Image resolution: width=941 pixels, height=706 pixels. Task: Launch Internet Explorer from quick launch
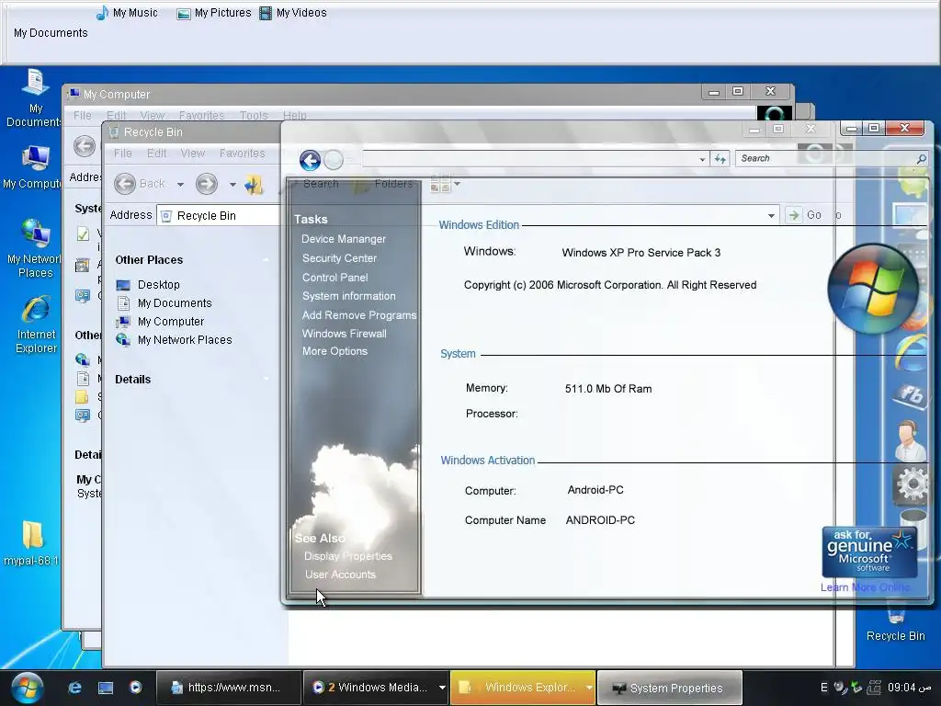click(x=74, y=688)
